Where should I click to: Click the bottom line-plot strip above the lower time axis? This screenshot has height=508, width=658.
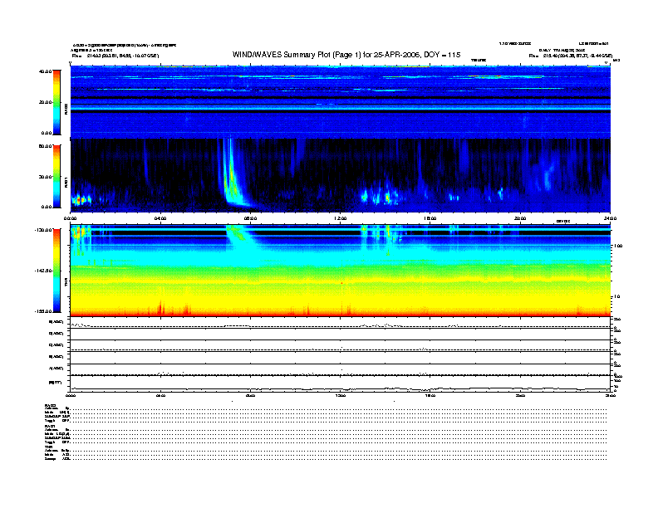341,383
